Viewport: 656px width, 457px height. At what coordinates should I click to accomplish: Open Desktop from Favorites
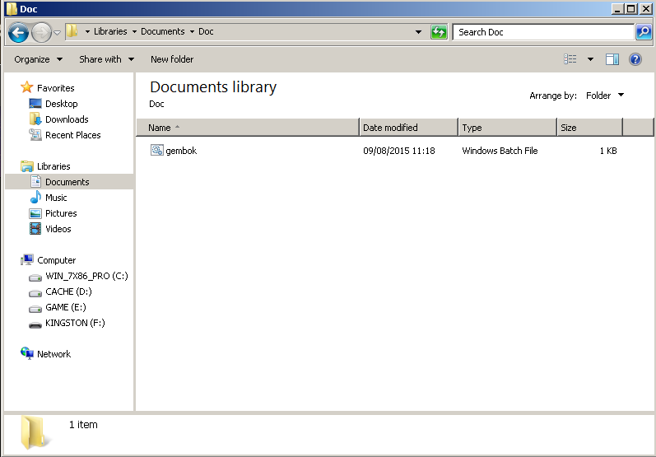point(62,104)
